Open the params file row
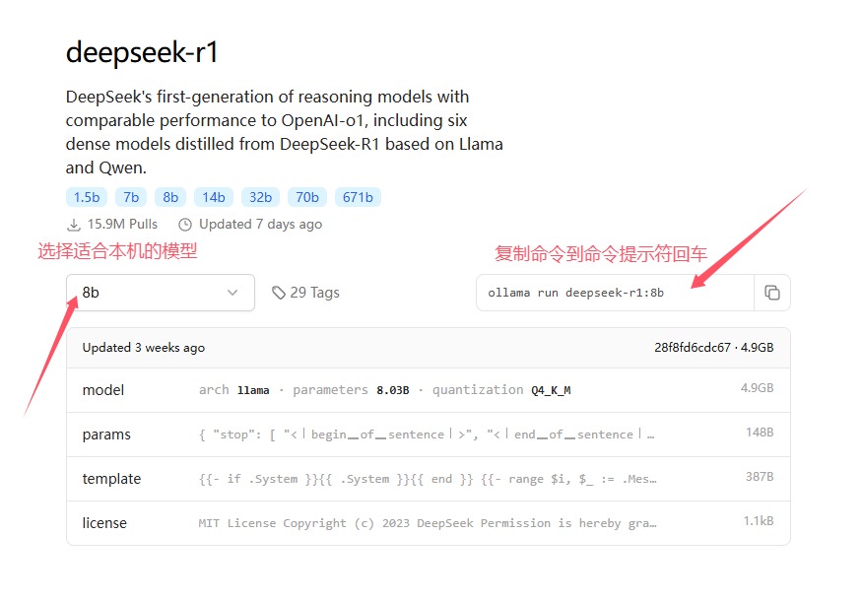This screenshot has height=602, width=862. [x=428, y=435]
